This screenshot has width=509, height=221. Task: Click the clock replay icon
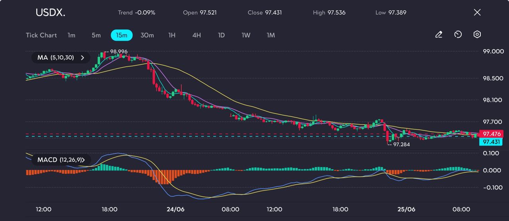[458, 35]
